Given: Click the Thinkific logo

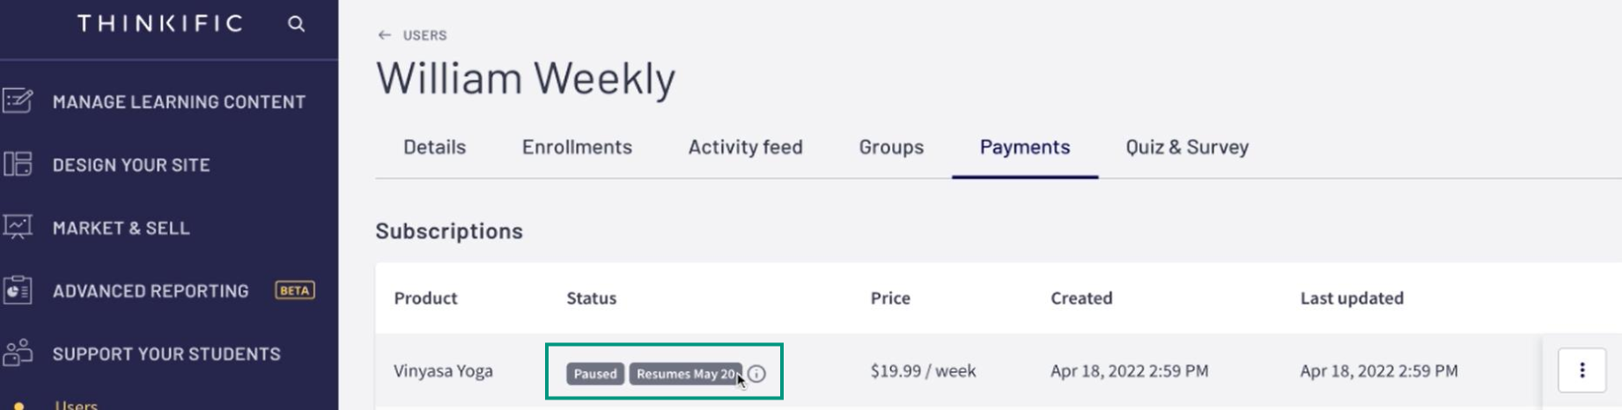Looking at the screenshot, I should pos(160,24).
